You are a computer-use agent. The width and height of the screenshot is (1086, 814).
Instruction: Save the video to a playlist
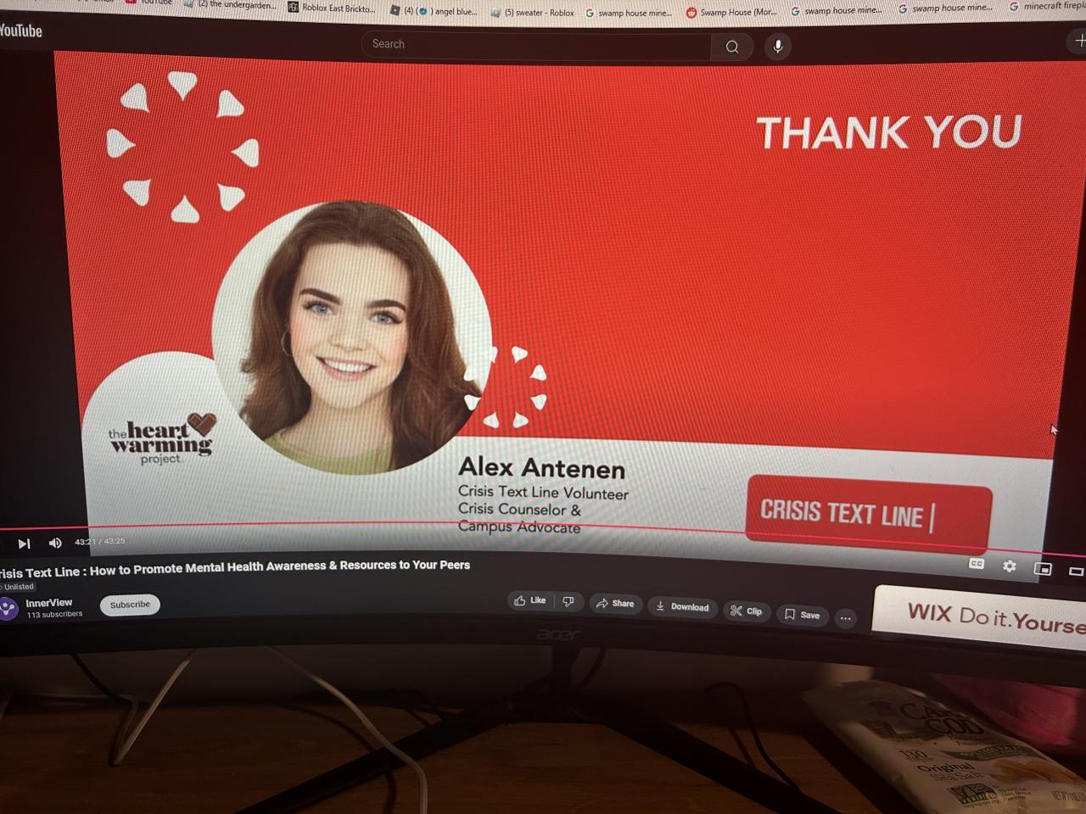coord(802,614)
